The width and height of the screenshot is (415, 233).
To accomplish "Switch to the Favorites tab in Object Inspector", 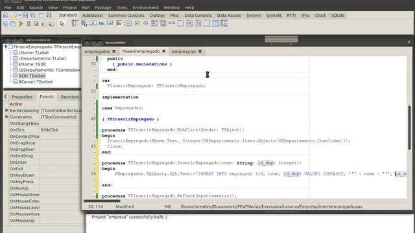I will point(69,96).
